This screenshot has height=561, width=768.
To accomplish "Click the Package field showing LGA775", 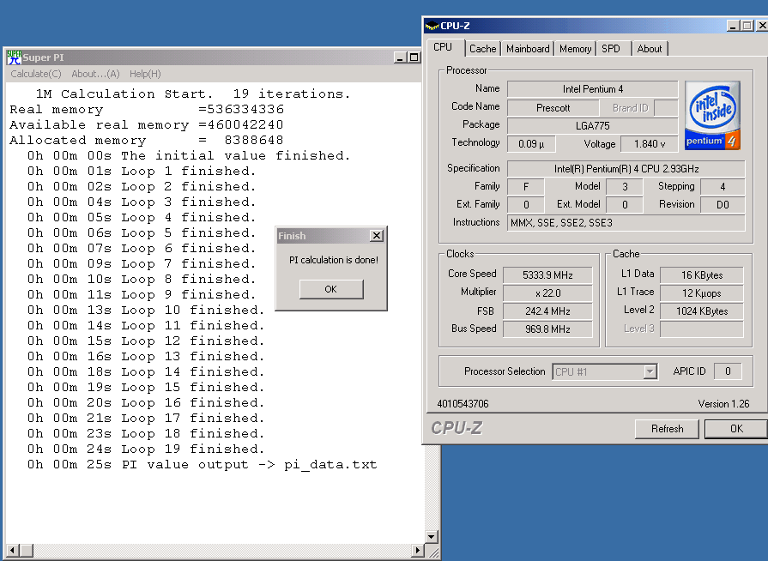I will point(593,126).
